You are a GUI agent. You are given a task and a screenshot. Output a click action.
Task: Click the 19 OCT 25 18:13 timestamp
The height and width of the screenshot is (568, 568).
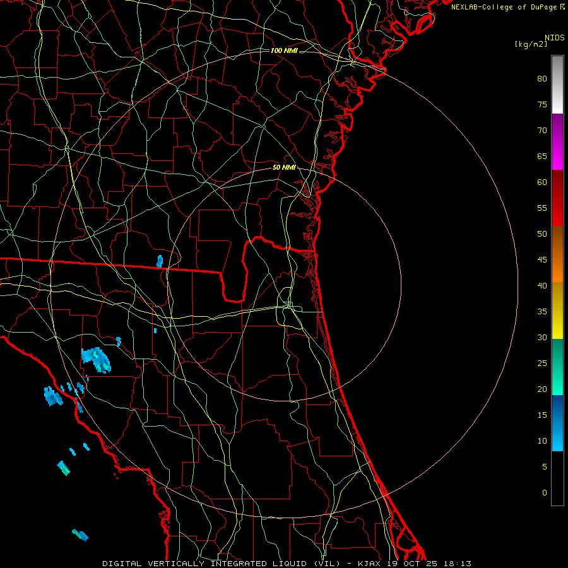click(x=429, y=564)
